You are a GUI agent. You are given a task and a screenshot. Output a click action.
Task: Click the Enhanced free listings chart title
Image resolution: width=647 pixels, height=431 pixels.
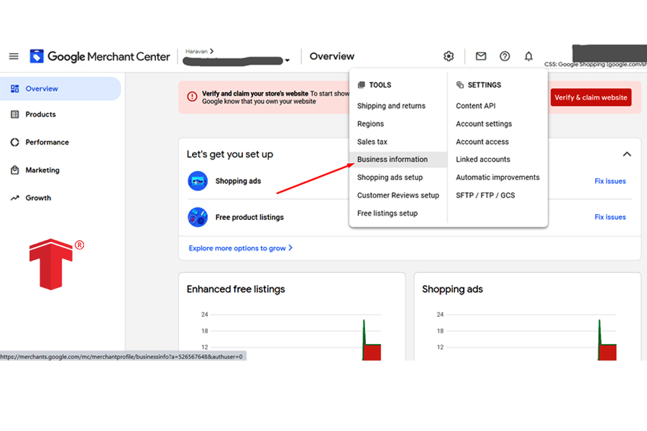236,289
